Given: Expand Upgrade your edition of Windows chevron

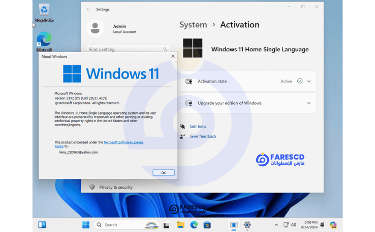Looking at the screenshot, I should click(309, 103).
